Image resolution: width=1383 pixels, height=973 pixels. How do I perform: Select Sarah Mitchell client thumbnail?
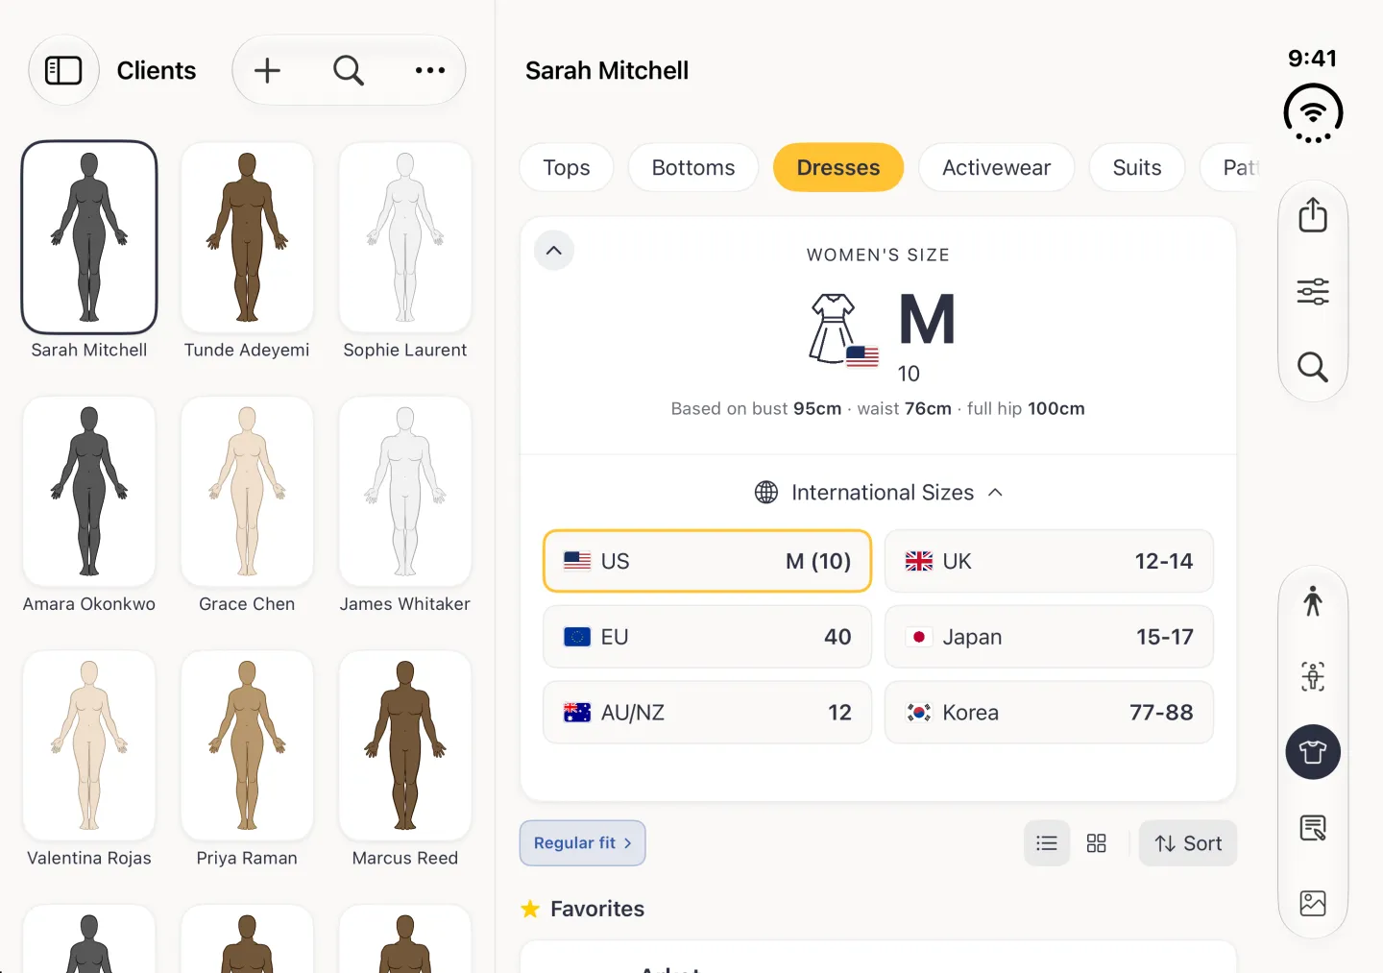[89, 237]
